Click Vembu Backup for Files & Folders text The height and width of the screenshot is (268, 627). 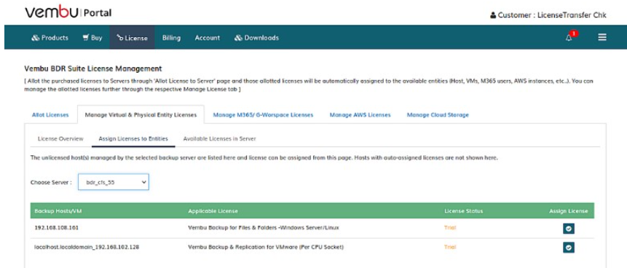click(264, 228)
